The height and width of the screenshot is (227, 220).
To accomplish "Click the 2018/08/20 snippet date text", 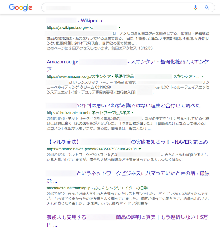I will click(56, 118).
